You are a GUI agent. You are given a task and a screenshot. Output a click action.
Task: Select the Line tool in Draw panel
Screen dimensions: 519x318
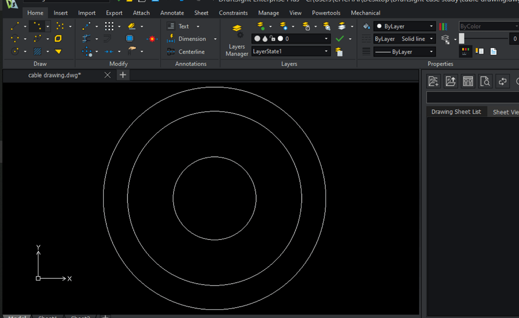(15, 26)
